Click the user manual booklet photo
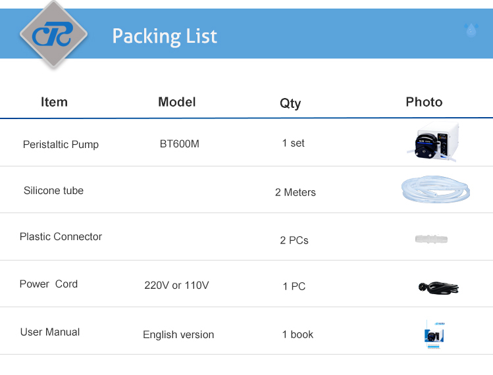493x375 pixels. pyautogui.click(x=434, y=335)
